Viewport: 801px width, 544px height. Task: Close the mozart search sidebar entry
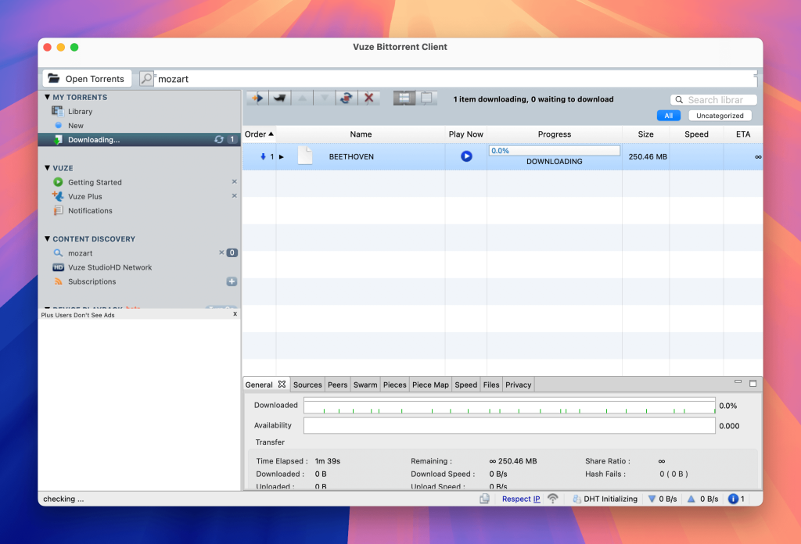coord(221,252)
